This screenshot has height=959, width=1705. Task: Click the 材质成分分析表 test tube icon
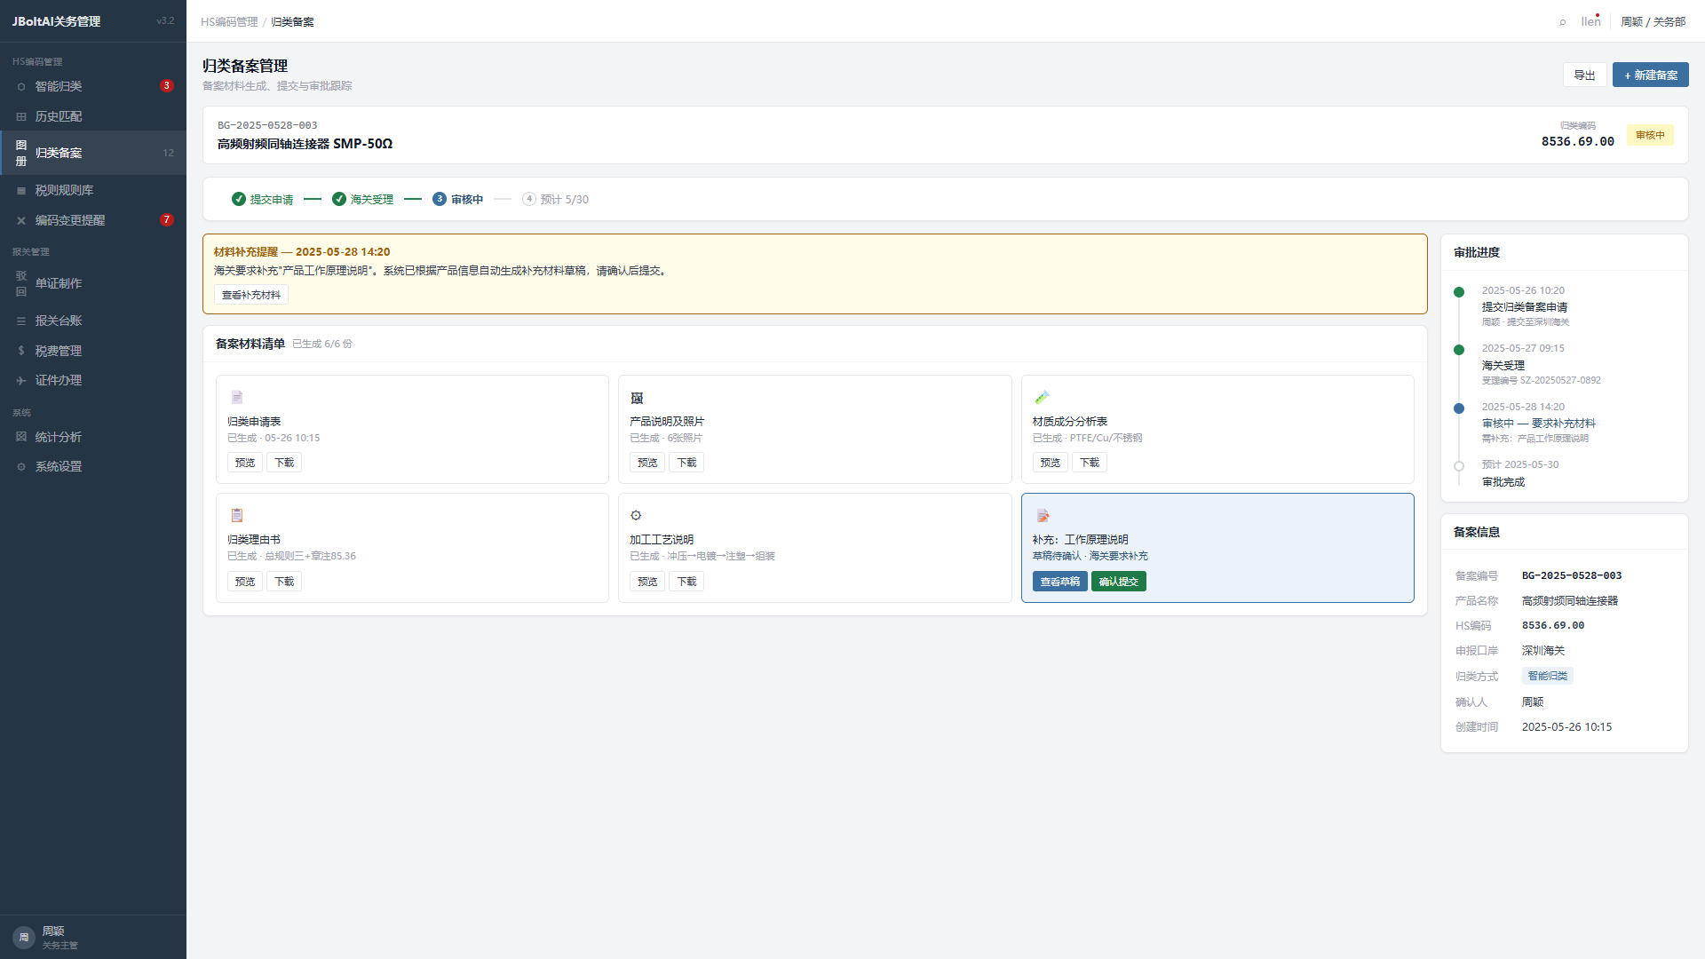(1042, 397)
